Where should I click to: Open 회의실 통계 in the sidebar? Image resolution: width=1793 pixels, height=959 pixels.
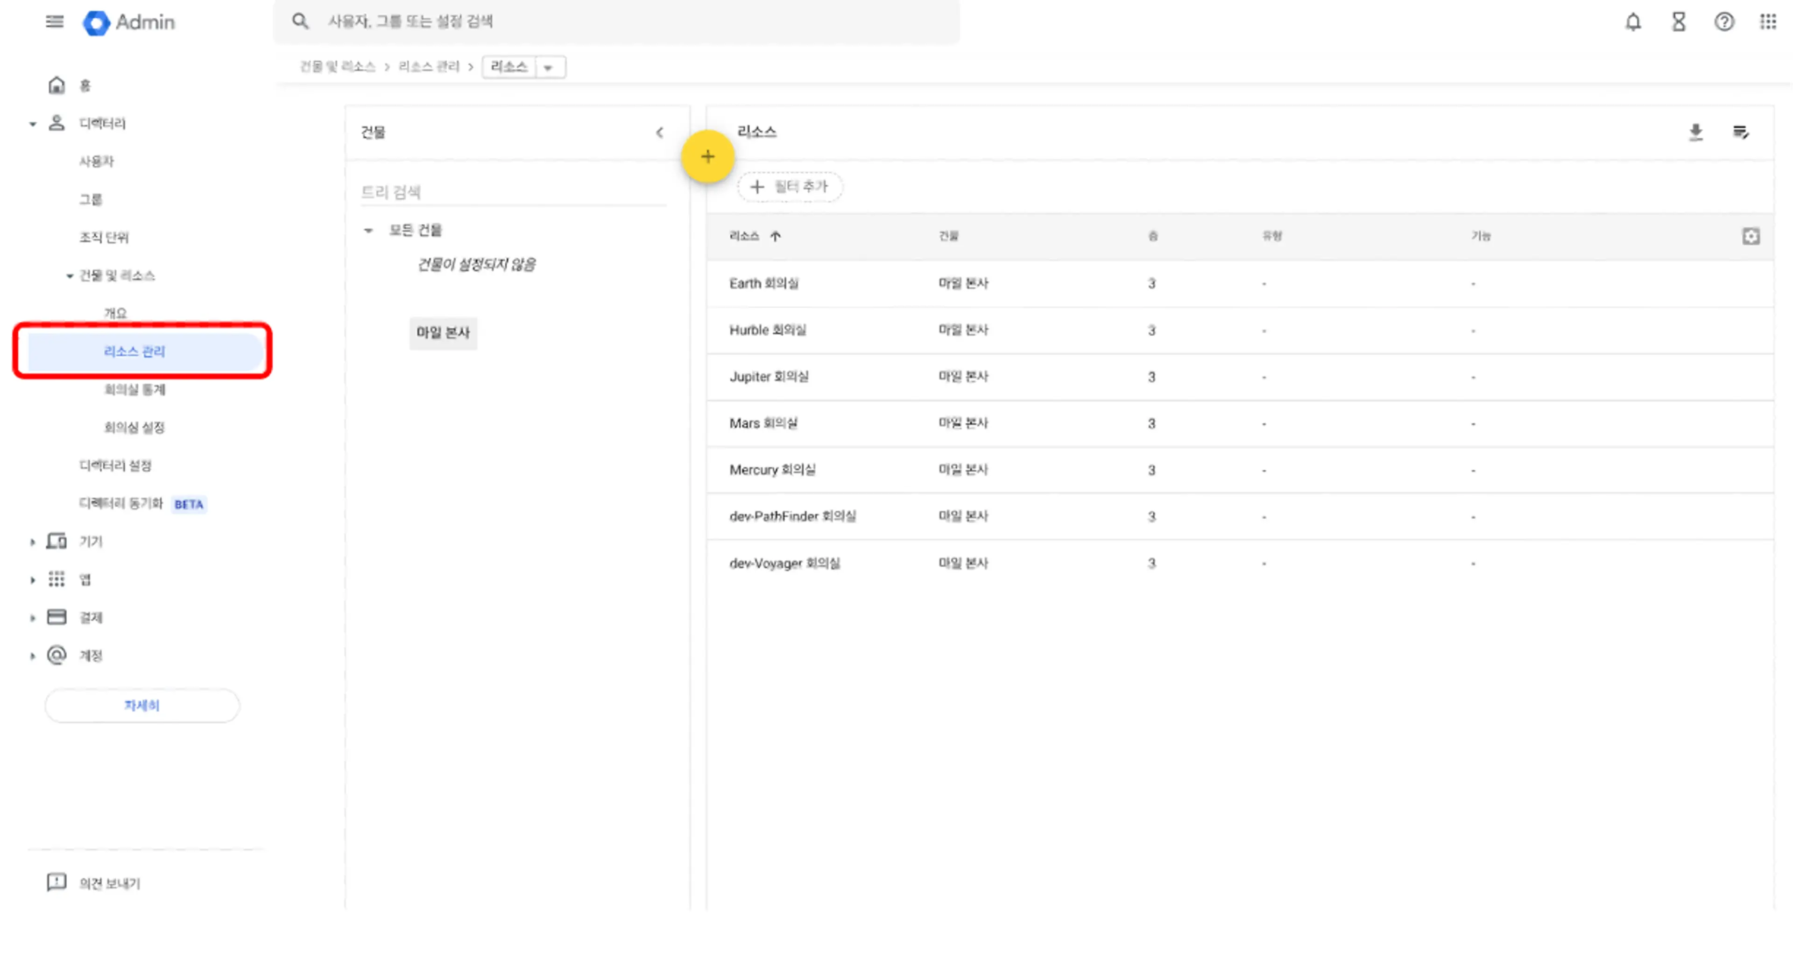[134, 390]
